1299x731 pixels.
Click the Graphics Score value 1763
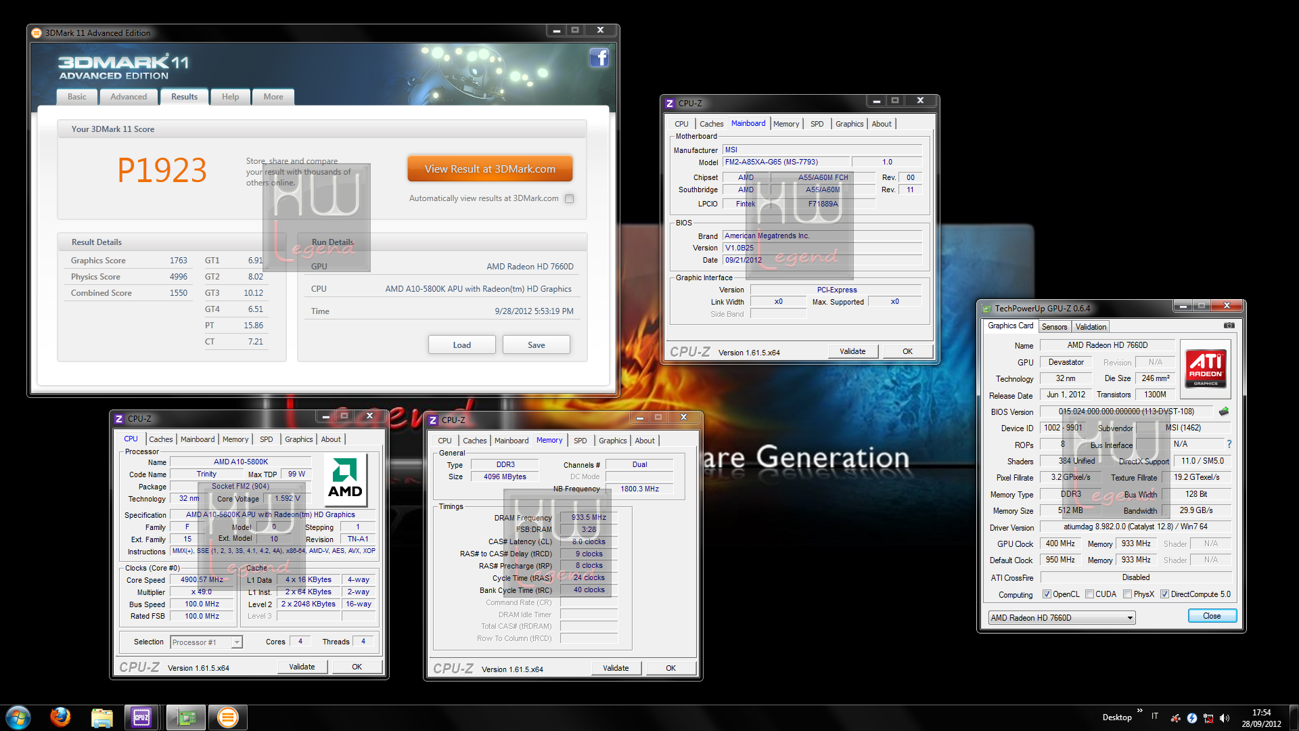coord(178,261)
